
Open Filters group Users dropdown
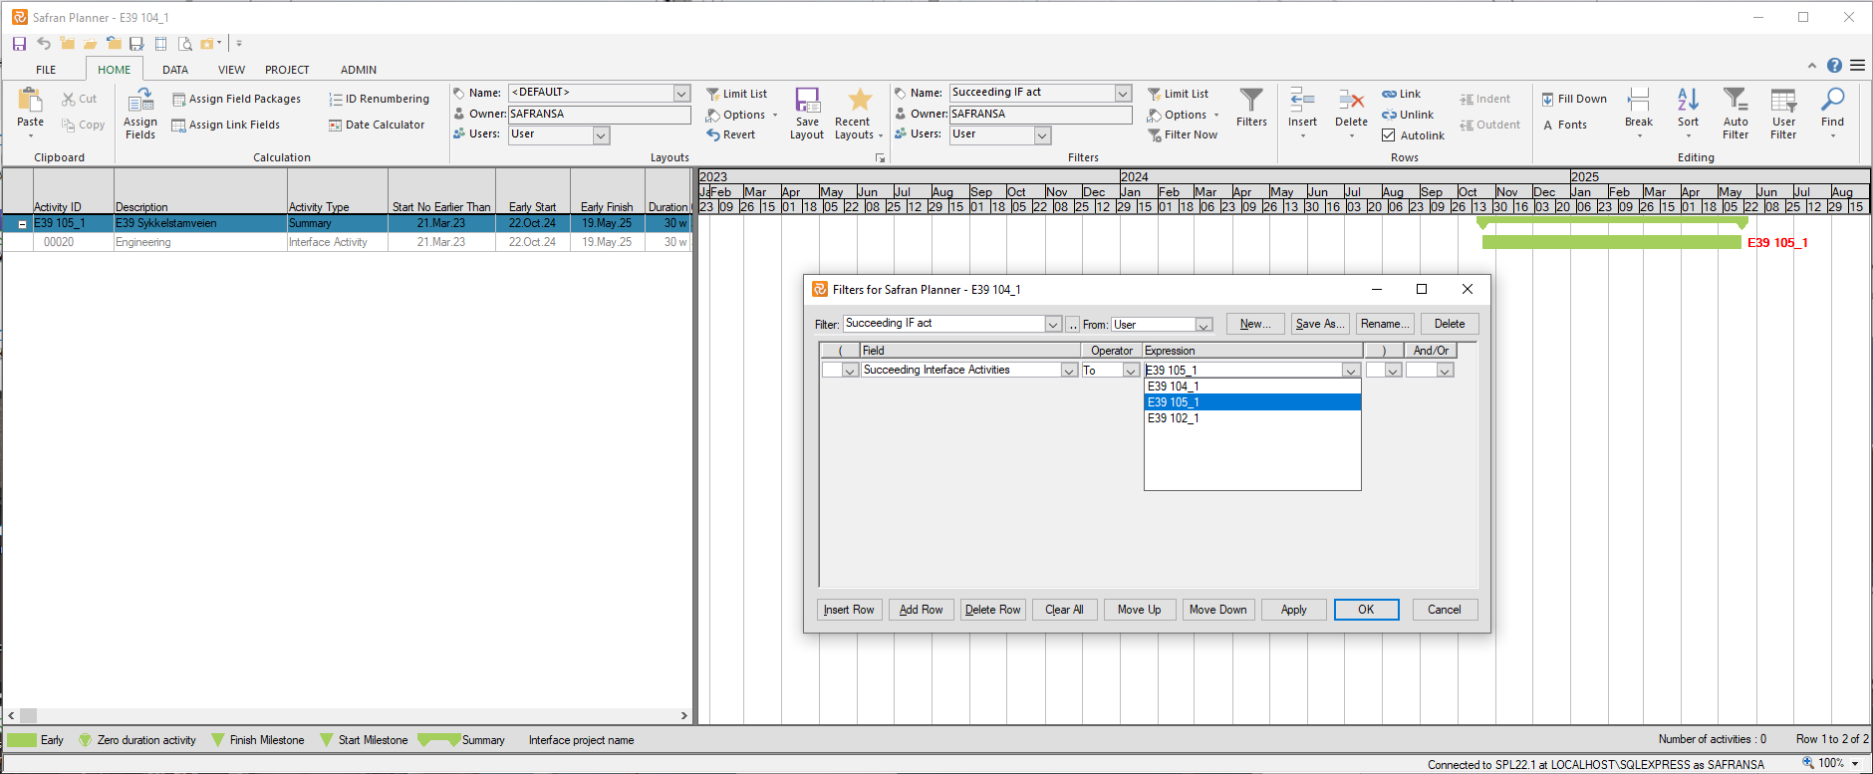tap(1042, 135)
